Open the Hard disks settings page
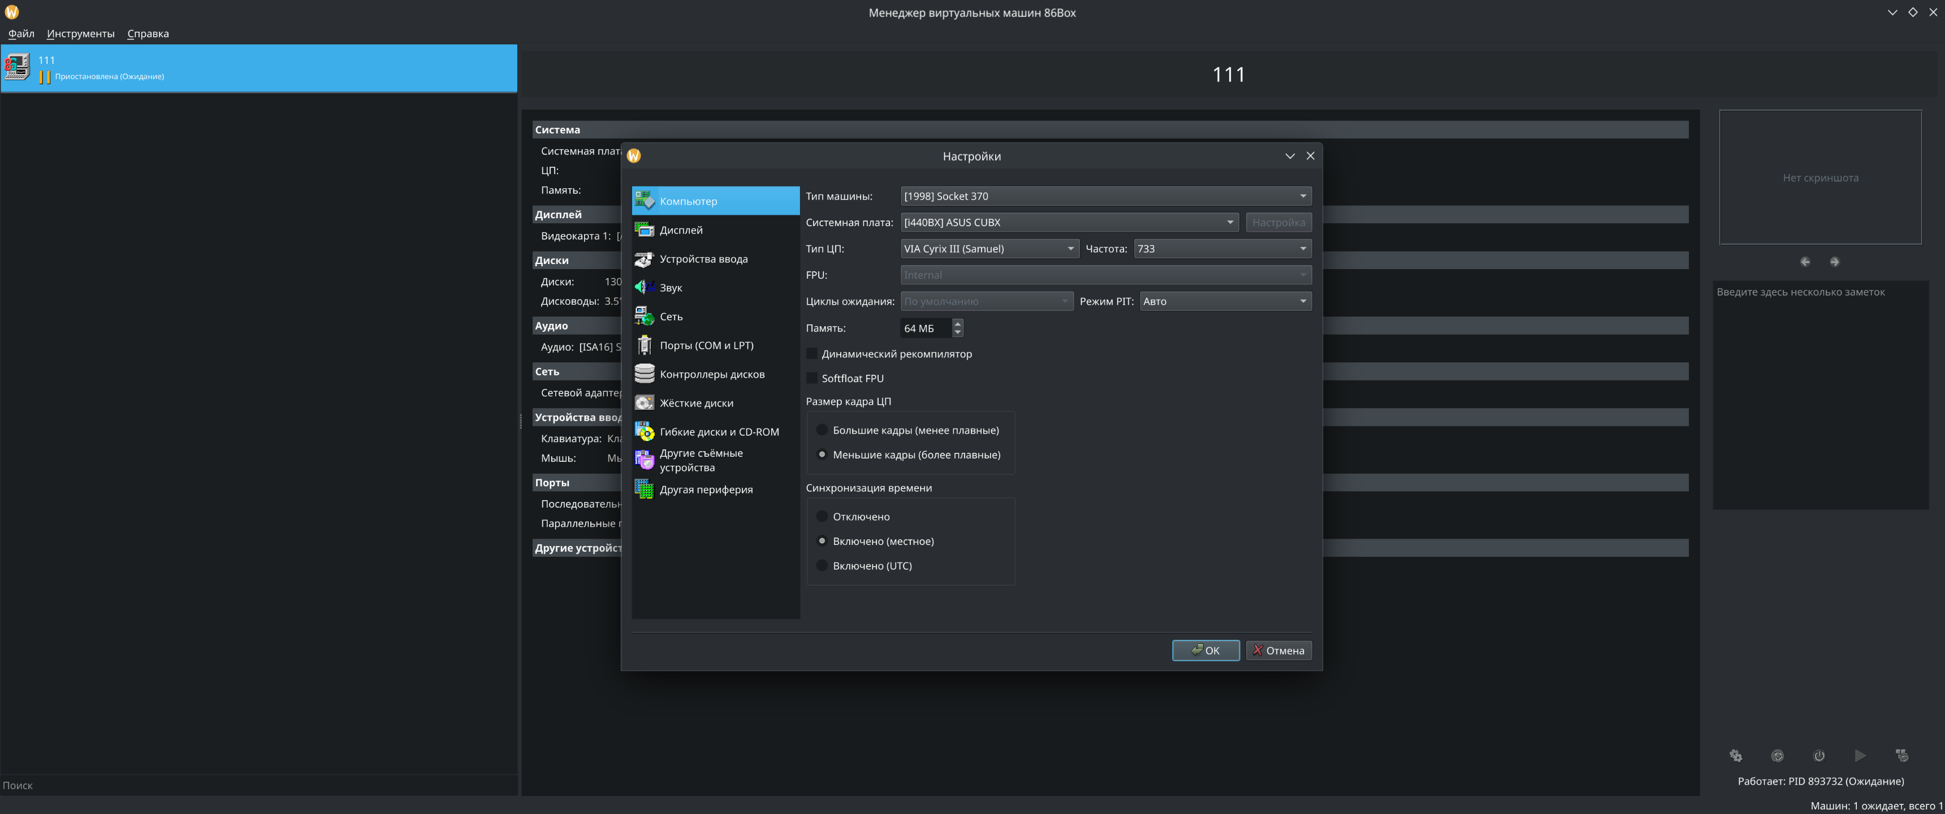The image size is (1945, 814). (x=695, y=402)
